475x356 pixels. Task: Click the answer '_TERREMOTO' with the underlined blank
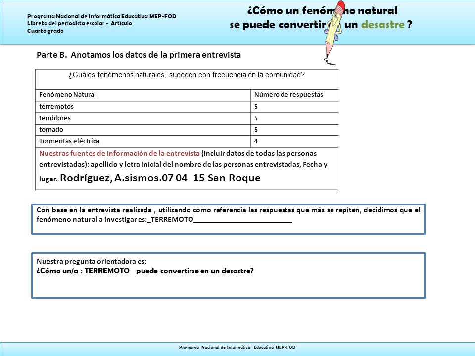coord(220,219)
